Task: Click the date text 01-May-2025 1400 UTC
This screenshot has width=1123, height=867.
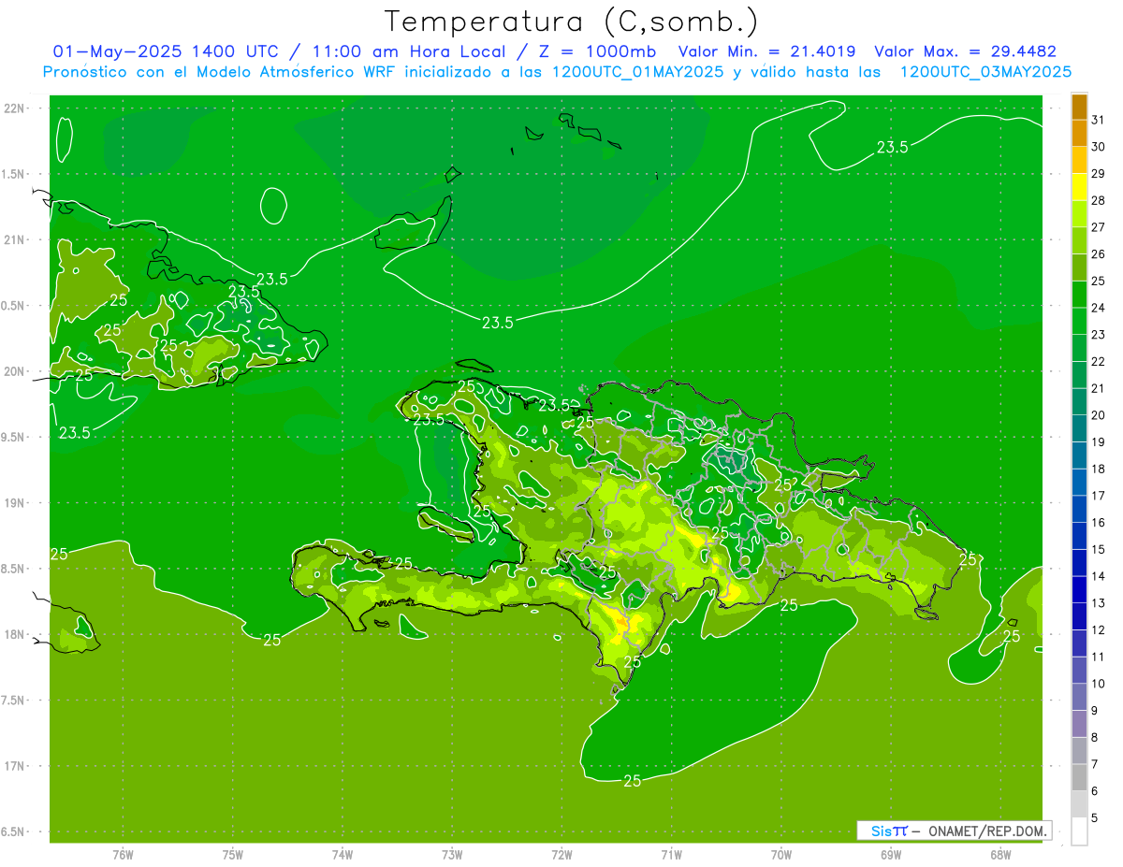Action: 167,51
